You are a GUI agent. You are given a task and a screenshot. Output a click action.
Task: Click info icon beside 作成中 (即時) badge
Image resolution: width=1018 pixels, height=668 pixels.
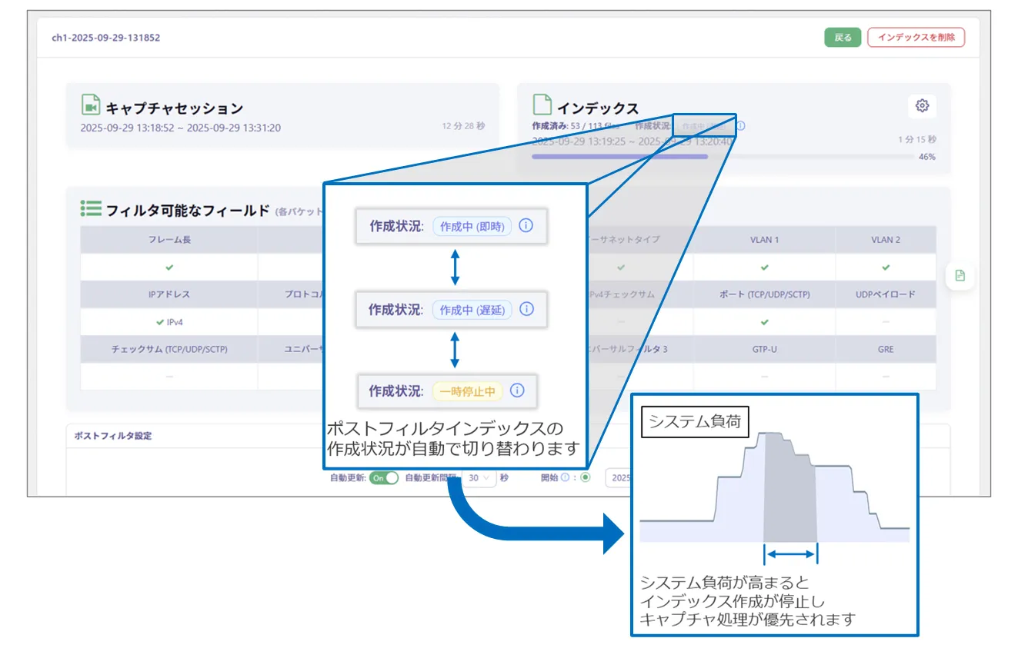(526, 226)
